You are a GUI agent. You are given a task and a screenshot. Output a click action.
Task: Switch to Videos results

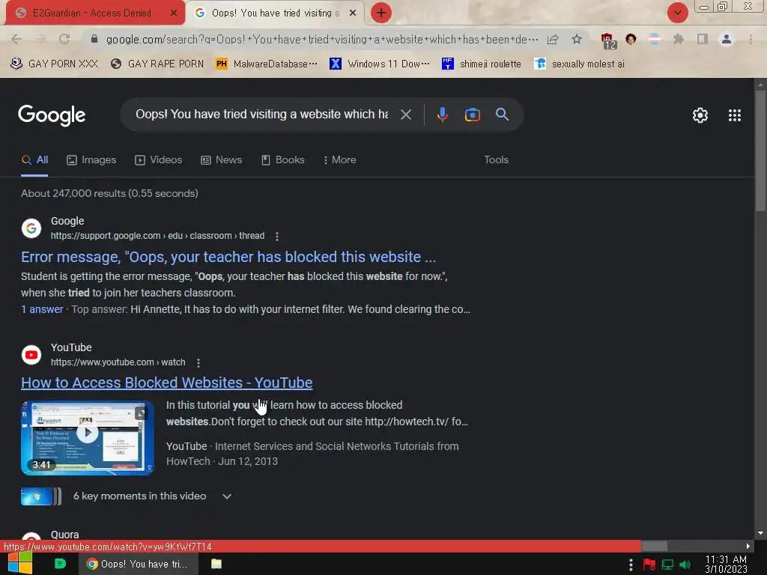click(159, 160)
